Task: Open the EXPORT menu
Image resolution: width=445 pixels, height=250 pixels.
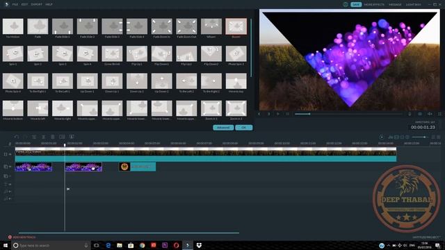Action: click(37, 4)
